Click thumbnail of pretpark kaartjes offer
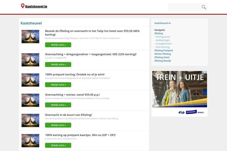This screenshot has height=151, width=227. pyautogui.click(x=30, y=140)
